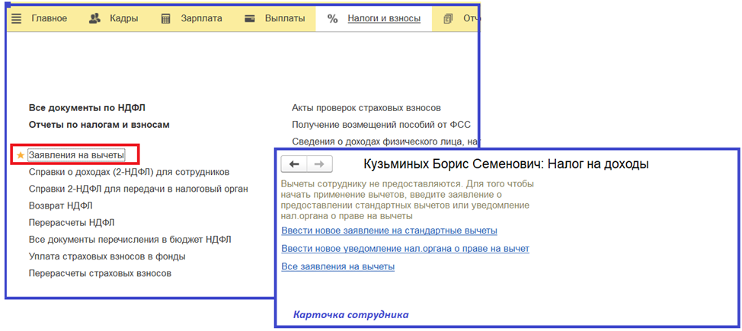Open the hamburger main menu icon
Screen dimensions: 742x331
tap(17, 19)
